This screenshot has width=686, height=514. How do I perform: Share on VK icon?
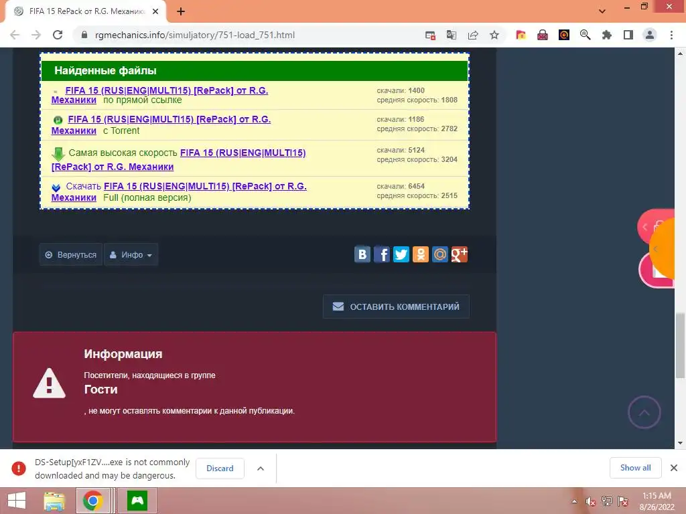pos(362,254)
